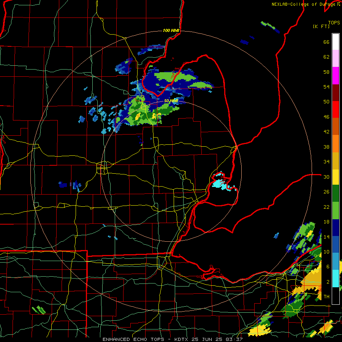
Task: Click the 100 NMI range ring label
Action: [171, 30]
